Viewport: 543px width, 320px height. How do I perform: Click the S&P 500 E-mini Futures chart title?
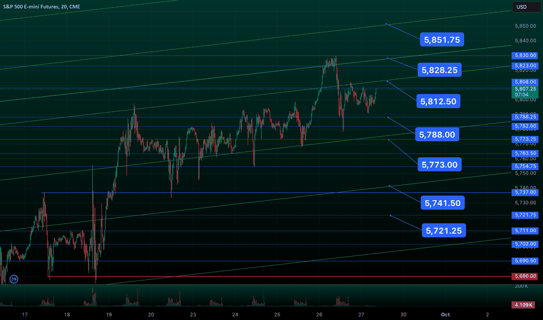click(41, 6)
